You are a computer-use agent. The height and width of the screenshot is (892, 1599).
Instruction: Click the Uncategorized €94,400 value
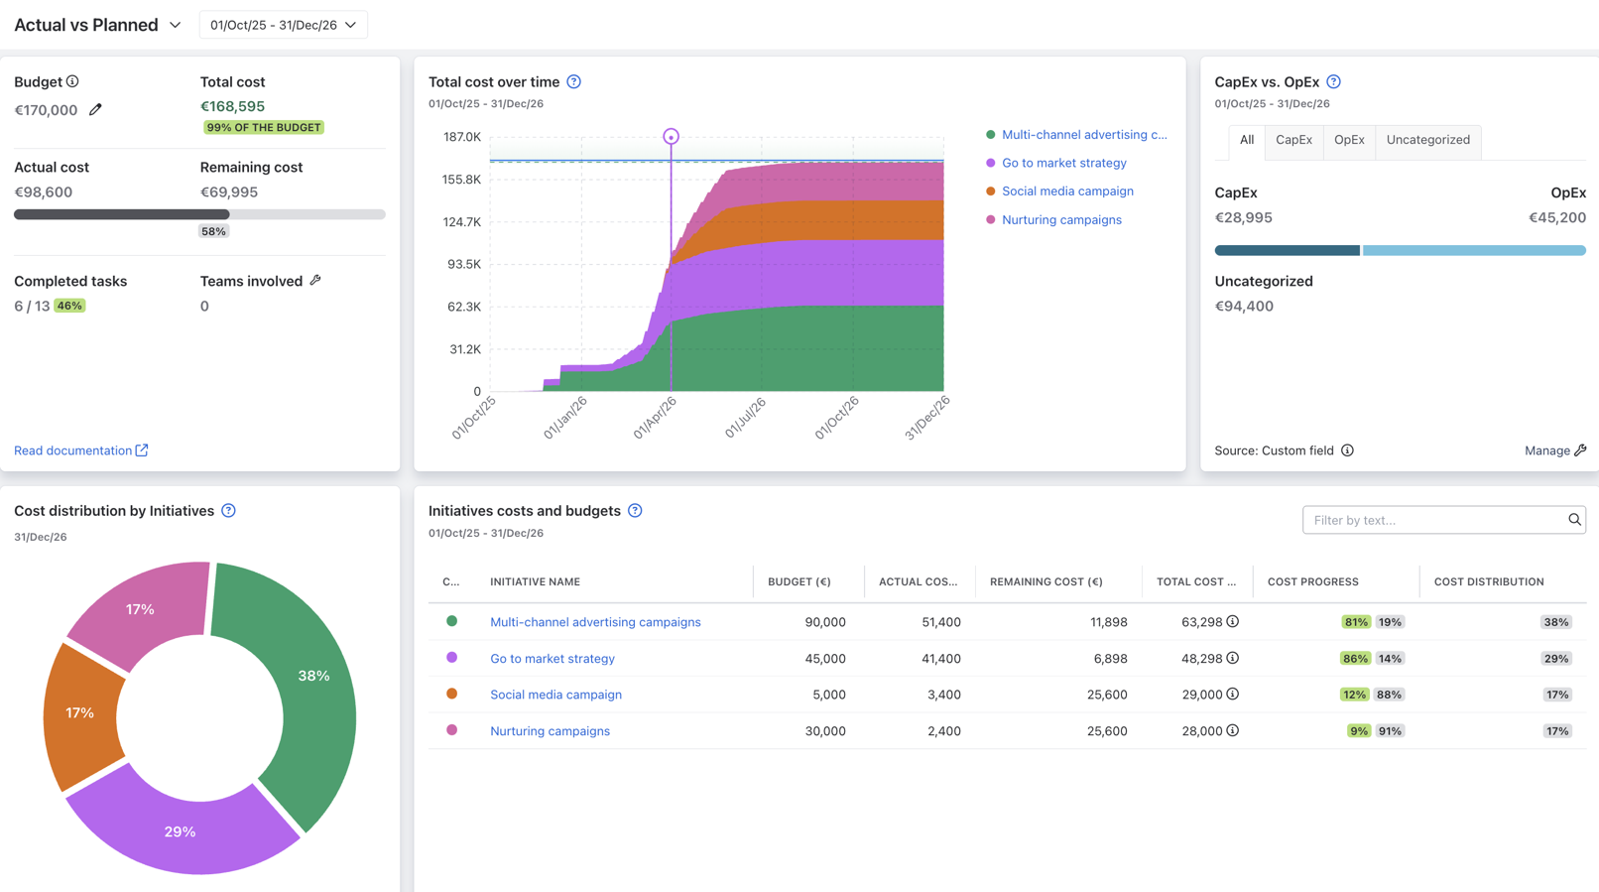(x=1244, y=307)
